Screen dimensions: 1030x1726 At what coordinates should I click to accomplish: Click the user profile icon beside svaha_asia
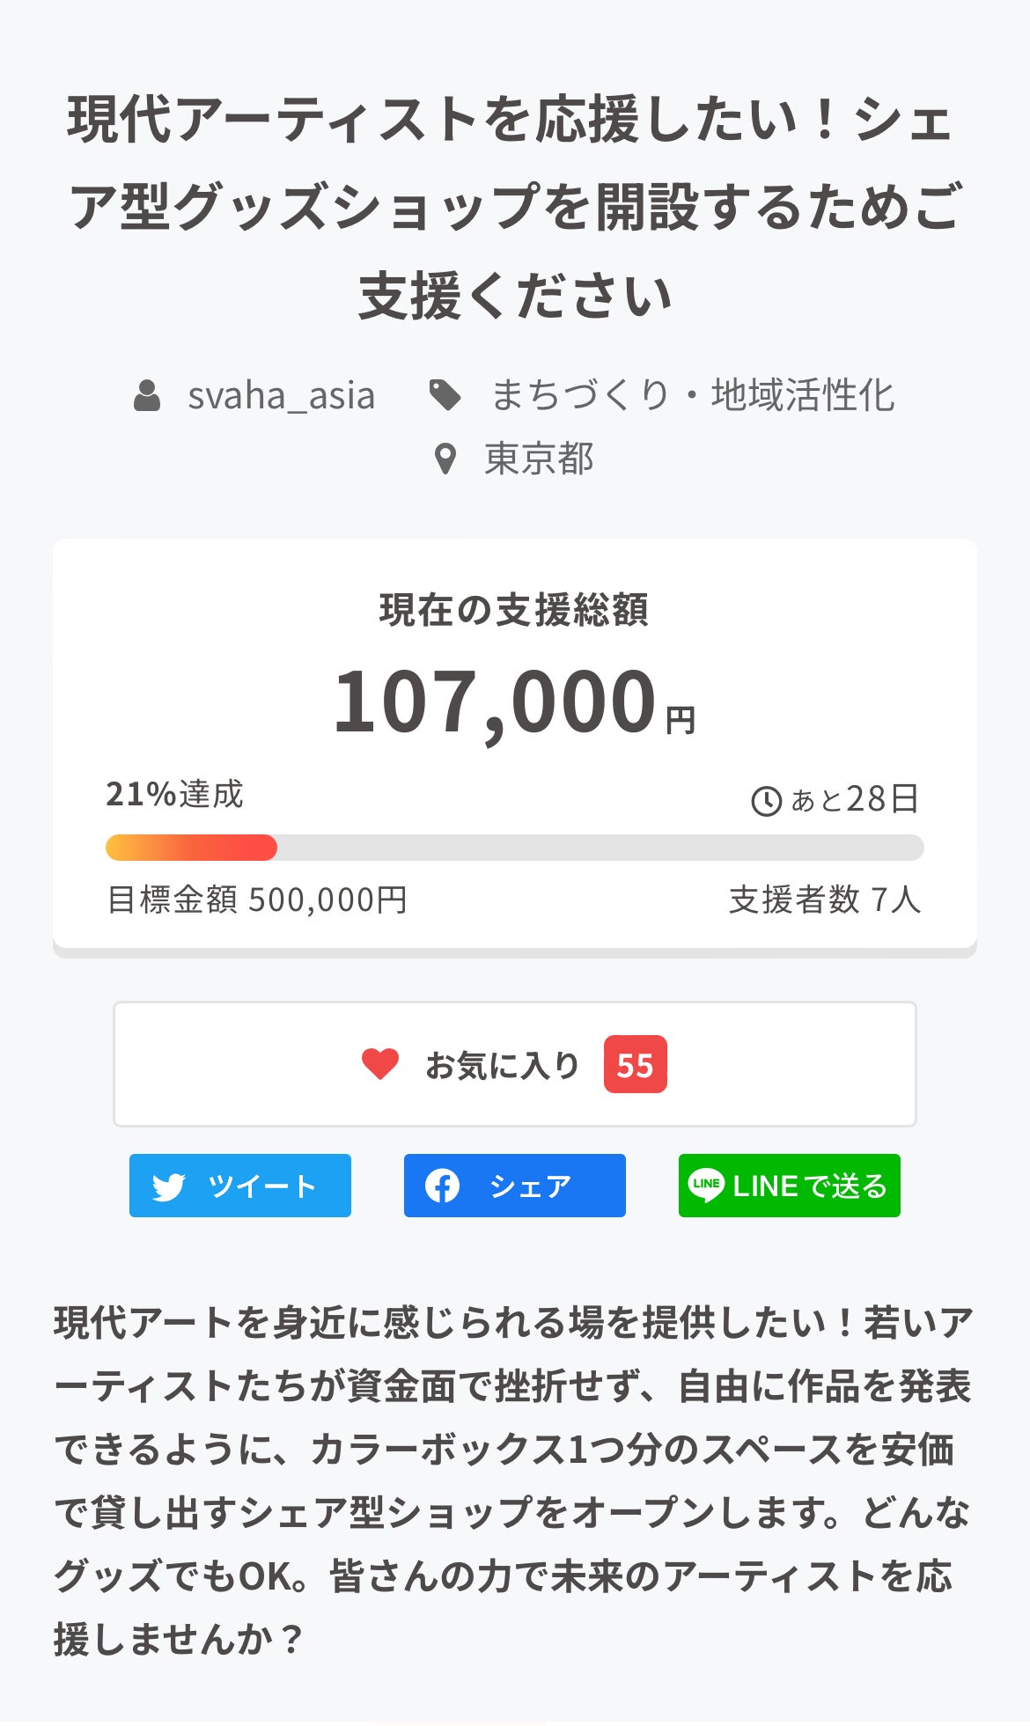pos(147,396)
